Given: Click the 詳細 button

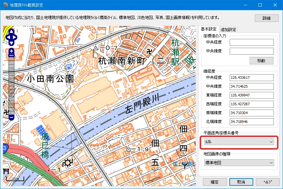Looking at the screenshot, I should (267, 18).
